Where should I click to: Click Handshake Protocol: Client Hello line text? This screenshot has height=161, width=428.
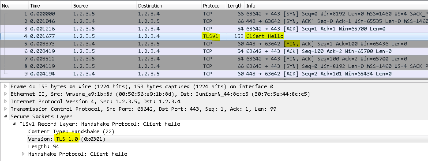click(78, 154)
